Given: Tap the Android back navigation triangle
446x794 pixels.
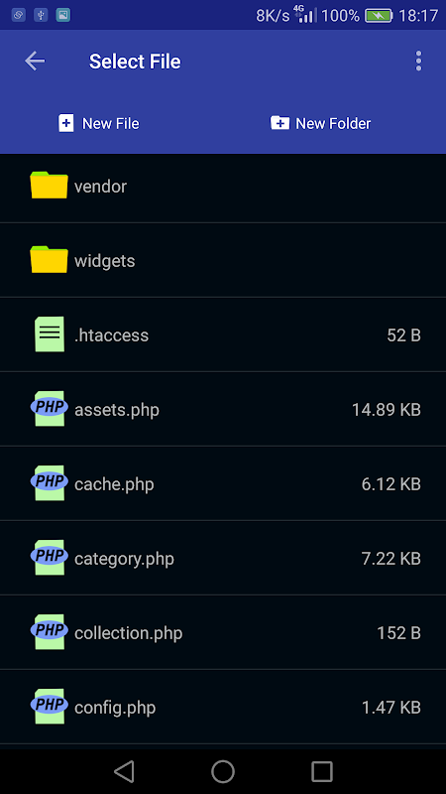Looking at the screenshot, I should tap(124, 771).
